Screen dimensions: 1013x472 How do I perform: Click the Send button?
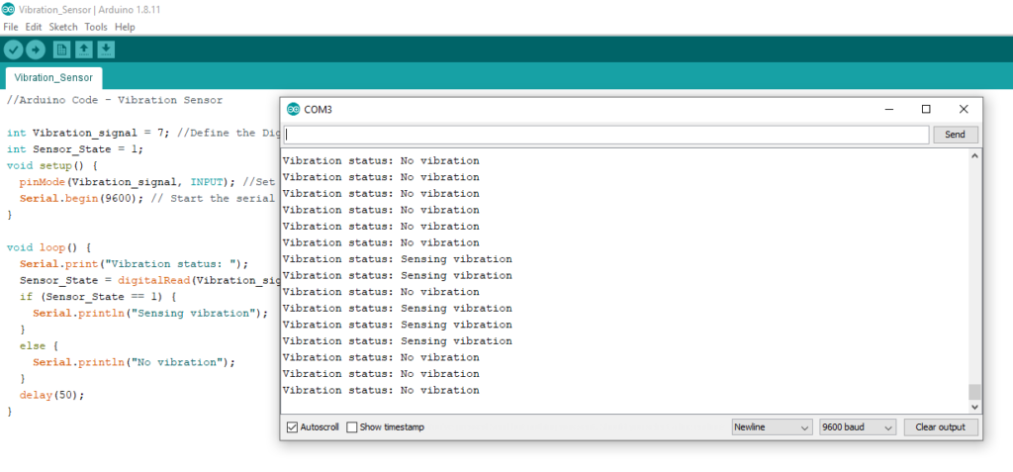point(955,135)
